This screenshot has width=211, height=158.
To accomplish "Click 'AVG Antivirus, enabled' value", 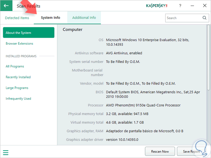I will (124, 53).
